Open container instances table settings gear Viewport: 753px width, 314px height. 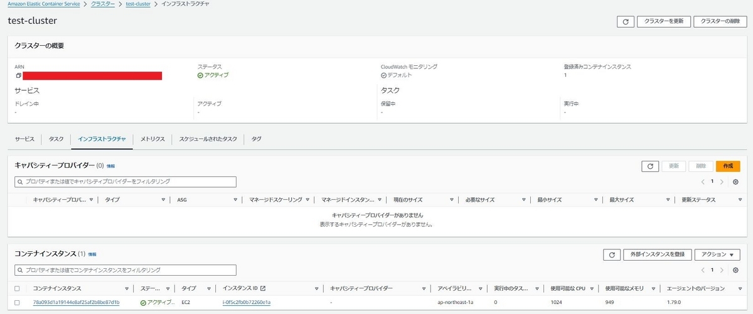tap(735, 270)
